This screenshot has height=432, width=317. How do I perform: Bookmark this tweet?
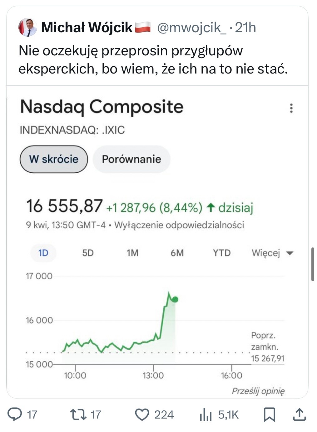pos(269,414)
